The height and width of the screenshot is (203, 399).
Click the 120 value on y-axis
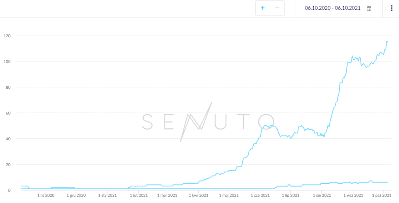(18, 36)
